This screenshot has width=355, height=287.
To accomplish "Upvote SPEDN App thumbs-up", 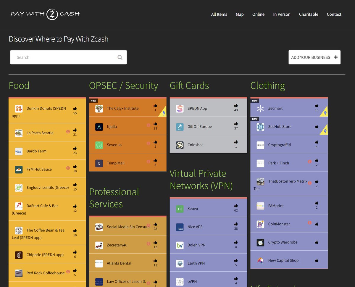I will click(236, 106).
